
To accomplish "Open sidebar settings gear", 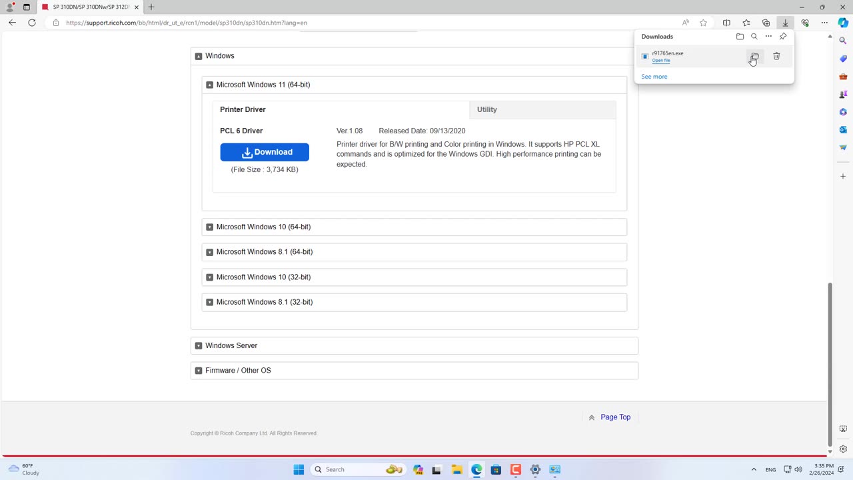I will tap(843, 449).
